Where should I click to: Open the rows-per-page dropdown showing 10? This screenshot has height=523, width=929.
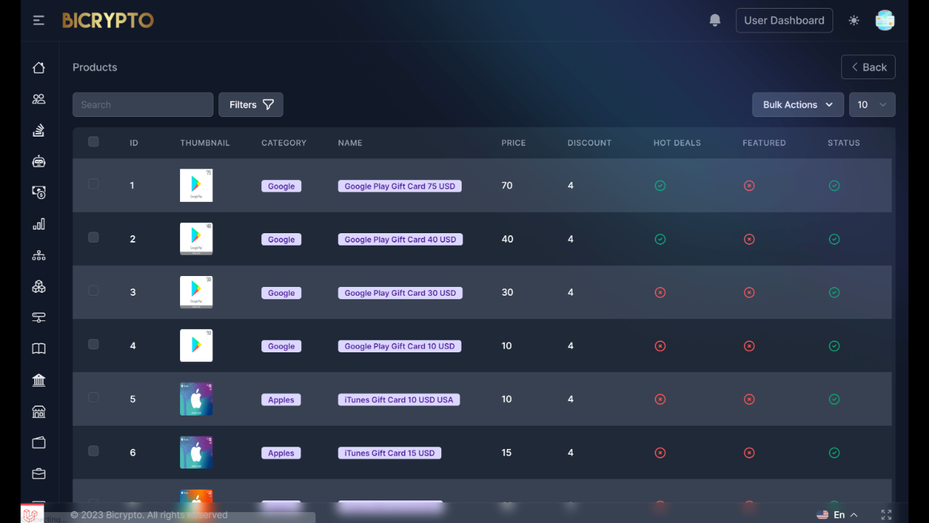pyautogui.click(x=872, y=105)
